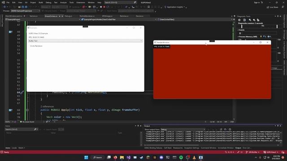The width and height of the screenshot is (287, 161).
Task: Open the Immediate Window tab
Action: tap(226, 148)
